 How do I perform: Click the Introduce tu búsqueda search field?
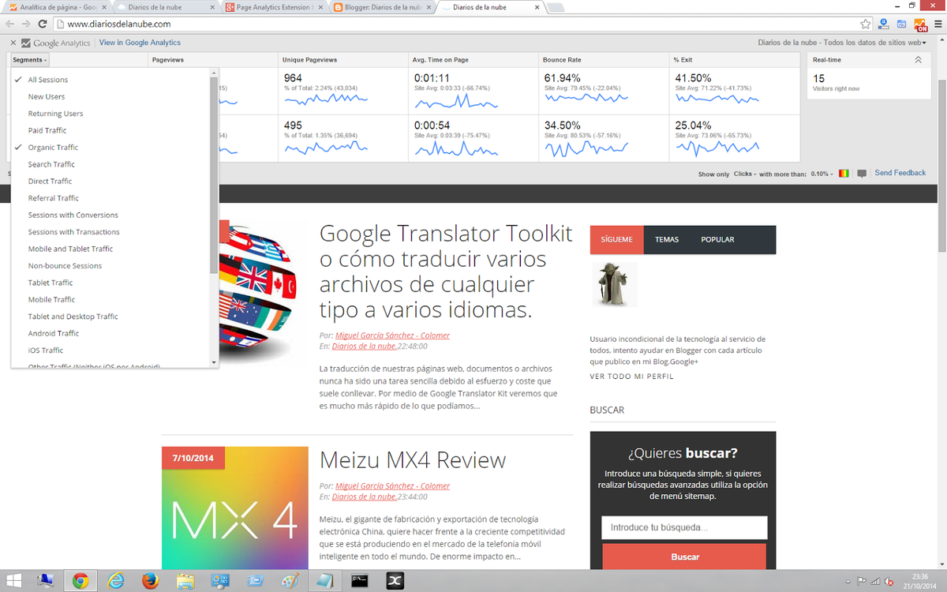pyautogui.click(x=684, y=528)
